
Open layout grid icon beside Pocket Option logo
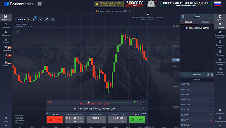[x=40, y=4]
